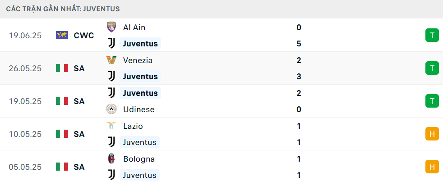Click the Venezia club crest
The width and height of the screenshot is (443, 181).
pos(111,60)
